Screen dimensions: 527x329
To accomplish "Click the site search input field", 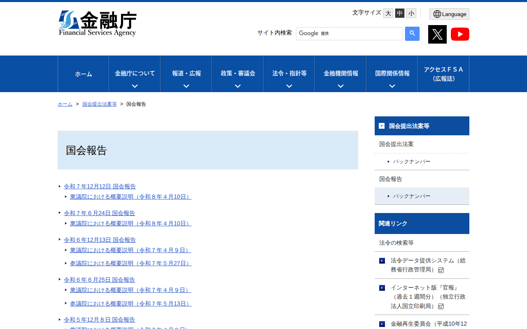I will coord(350,34).
